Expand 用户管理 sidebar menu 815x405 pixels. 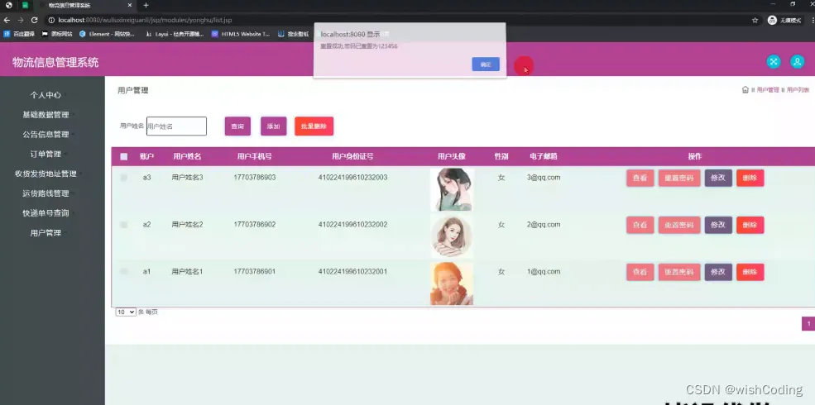click(x=46, y=233)
